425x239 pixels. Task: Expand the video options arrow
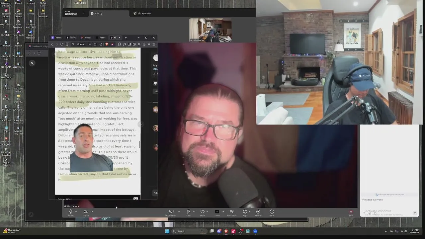[92, 212]
